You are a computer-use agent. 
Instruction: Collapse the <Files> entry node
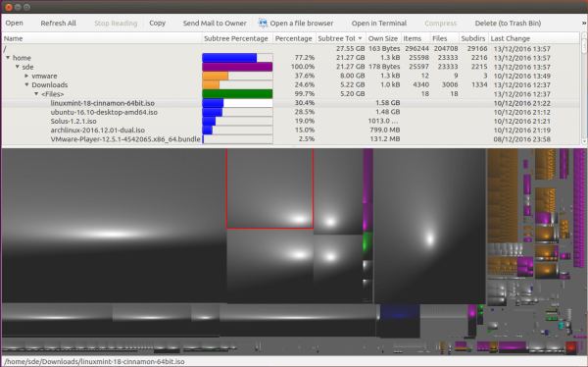[36, 93]
